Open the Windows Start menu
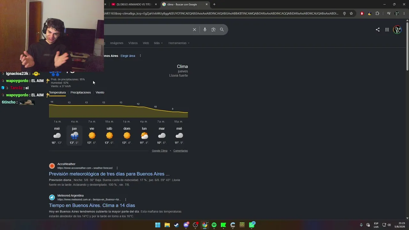Viewport: 409px width, 230px height. (158, 225)
